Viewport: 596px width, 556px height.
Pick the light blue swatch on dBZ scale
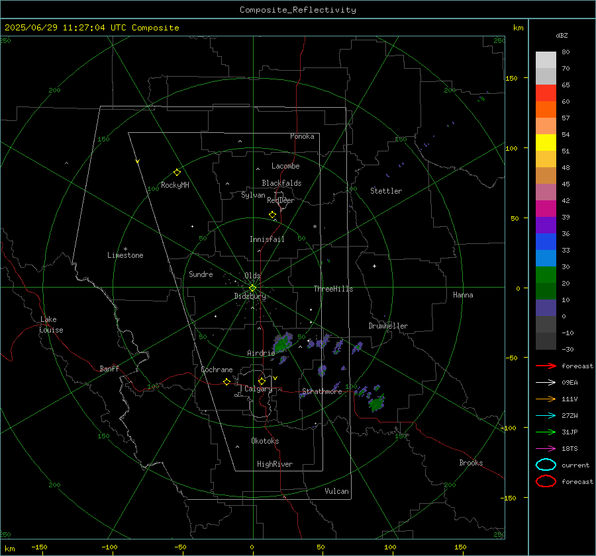coord(546,258)
